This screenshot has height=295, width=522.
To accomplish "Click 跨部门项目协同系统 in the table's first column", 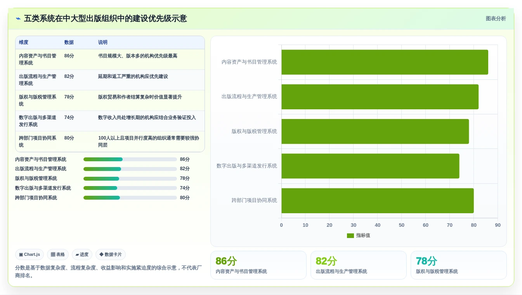I will 38,141.
